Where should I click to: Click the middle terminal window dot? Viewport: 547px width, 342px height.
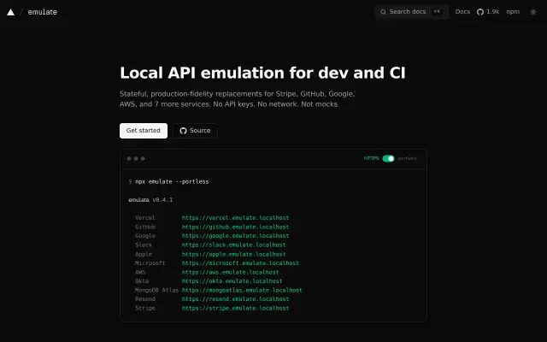pos(136,159)
